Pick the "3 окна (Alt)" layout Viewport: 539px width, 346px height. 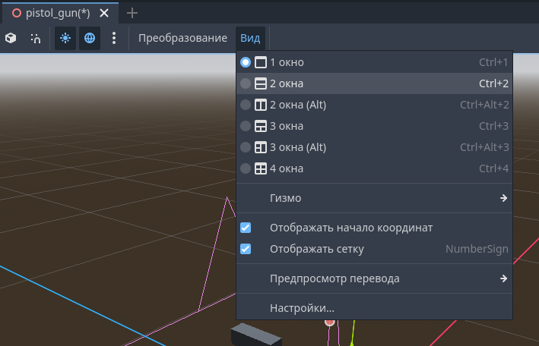click(297, 147)
